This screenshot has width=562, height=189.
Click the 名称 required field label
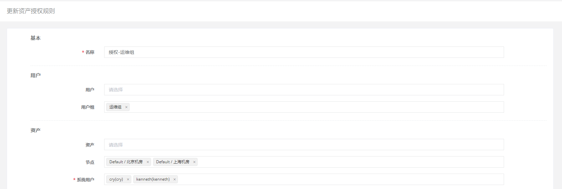[x=90, y=52]
